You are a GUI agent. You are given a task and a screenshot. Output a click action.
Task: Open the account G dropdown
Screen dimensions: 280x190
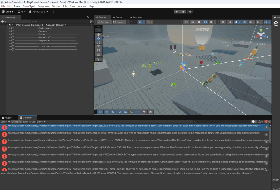(x=22, y=11)
